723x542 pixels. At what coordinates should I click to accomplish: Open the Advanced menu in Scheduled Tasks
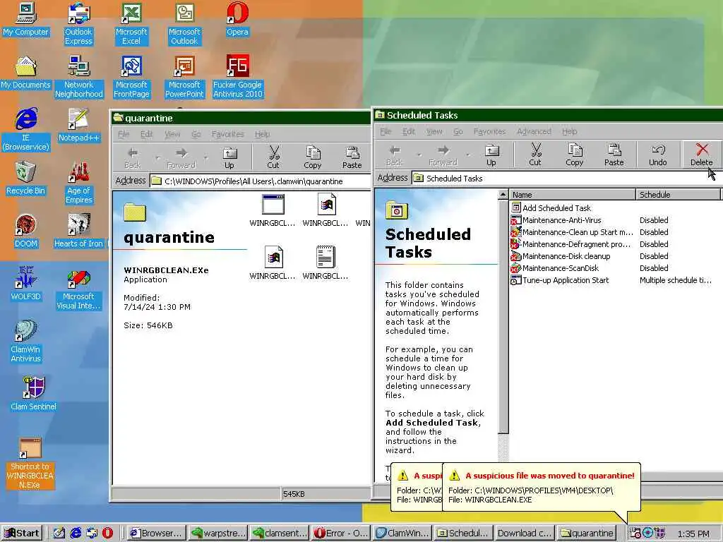point(534,131)
